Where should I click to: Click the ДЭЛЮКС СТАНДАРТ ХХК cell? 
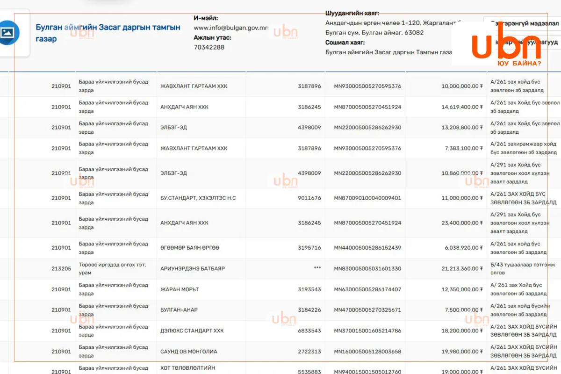pyautogui.click(x=201, y=331)
